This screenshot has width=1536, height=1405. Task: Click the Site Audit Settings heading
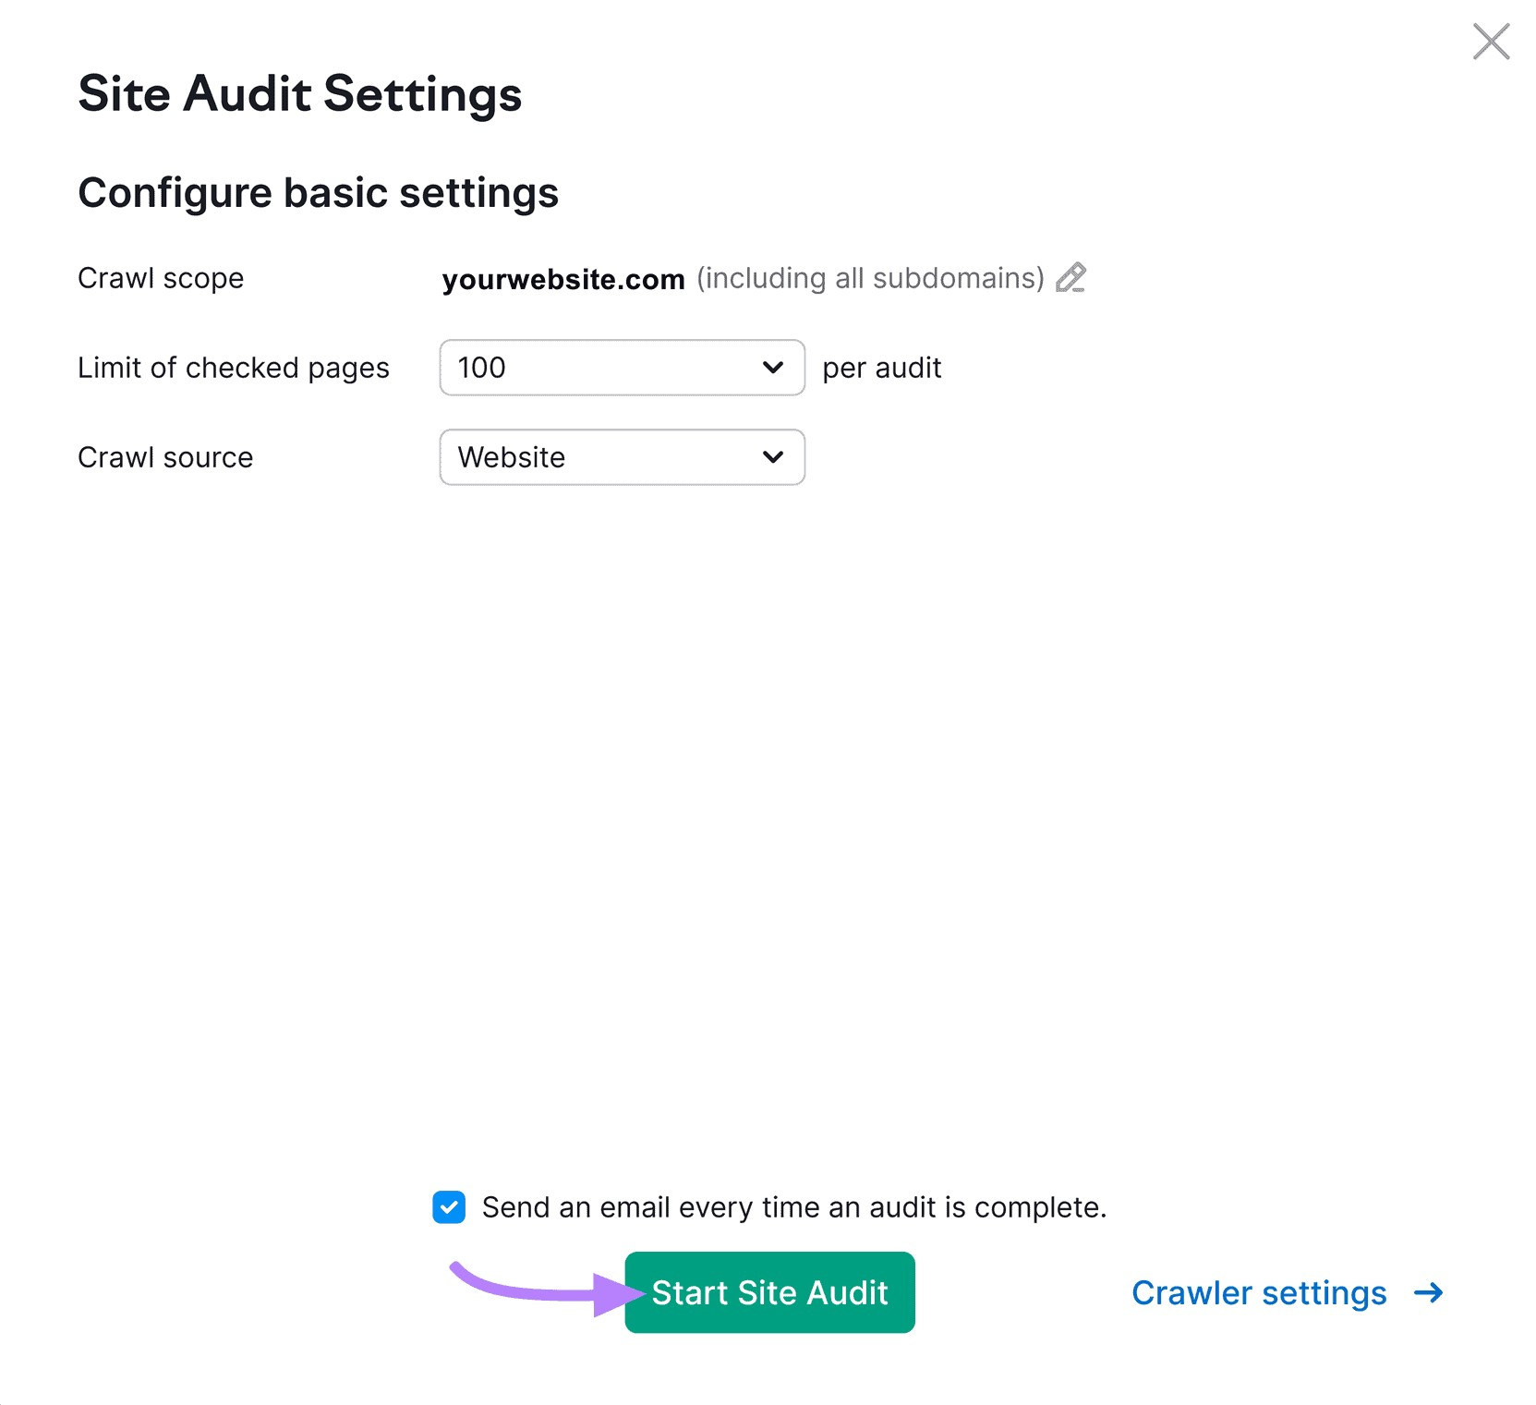[300, 93]
